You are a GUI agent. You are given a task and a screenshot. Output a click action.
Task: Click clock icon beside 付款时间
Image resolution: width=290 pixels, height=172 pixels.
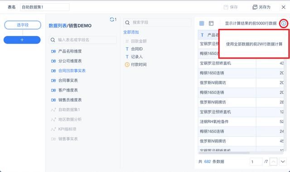(127, 64)
